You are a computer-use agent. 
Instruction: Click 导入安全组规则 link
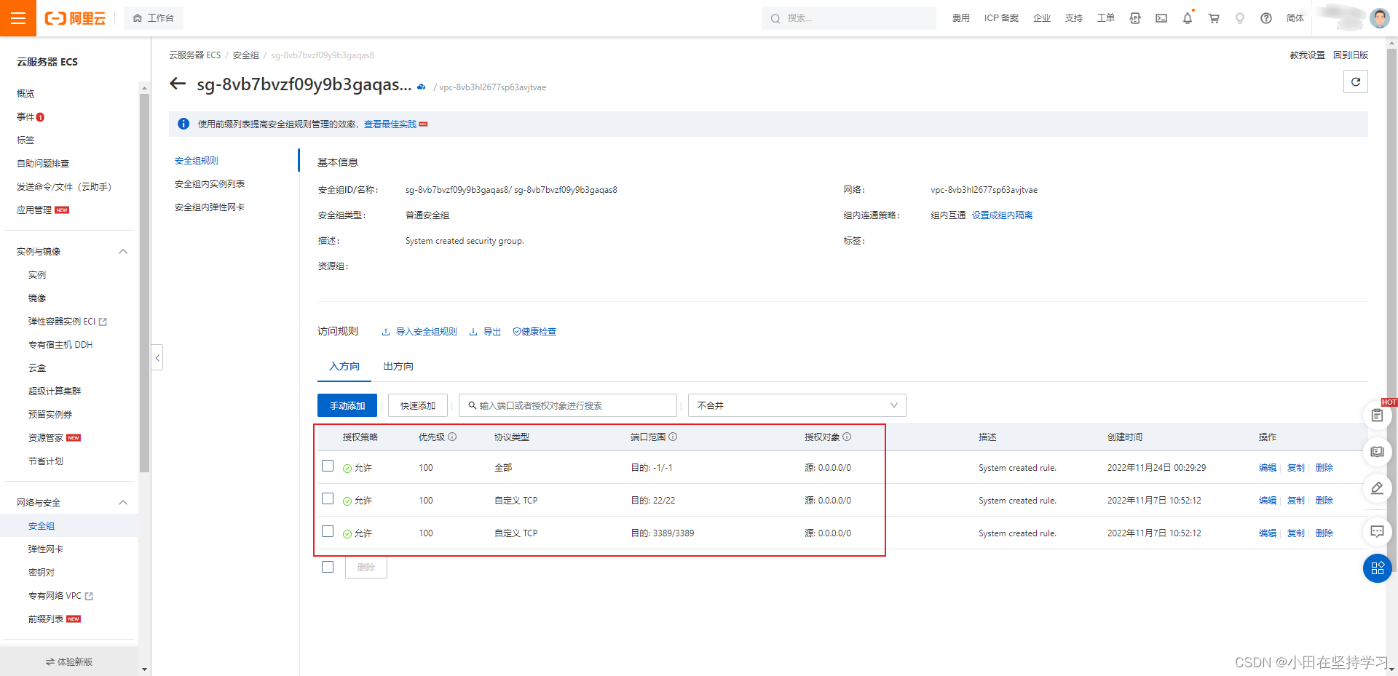419,332
